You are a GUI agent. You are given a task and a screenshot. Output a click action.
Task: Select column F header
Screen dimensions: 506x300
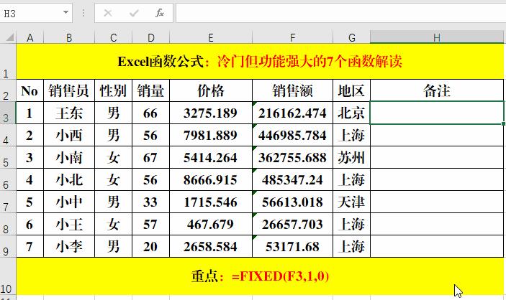(292, 37)
